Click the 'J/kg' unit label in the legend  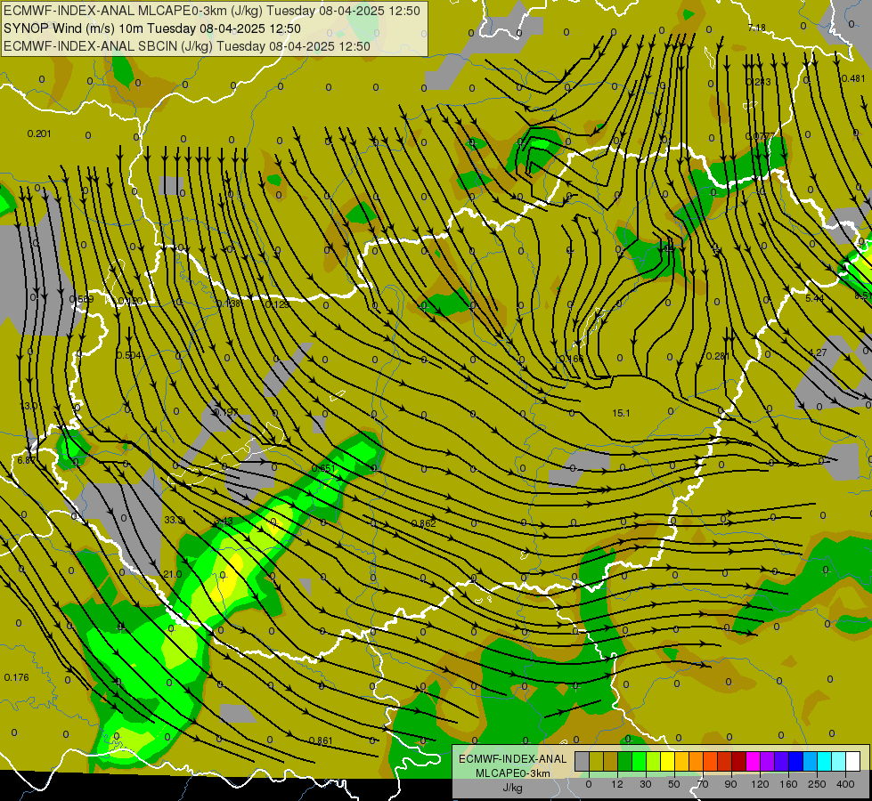pyautogui.click(x=513, y=788)
